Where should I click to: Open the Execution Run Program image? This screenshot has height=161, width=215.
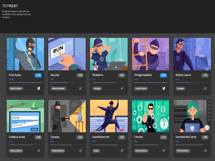tap(67, 54)
